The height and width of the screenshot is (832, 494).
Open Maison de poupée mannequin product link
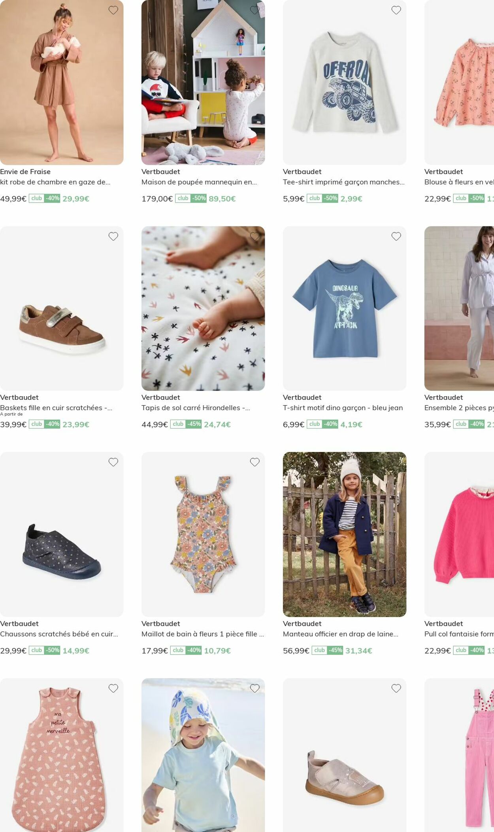point(199,182)
